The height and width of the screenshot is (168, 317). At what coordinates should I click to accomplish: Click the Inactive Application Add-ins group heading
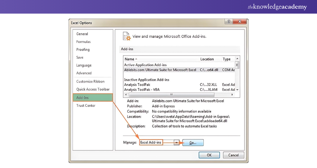(x=147, y=80)
